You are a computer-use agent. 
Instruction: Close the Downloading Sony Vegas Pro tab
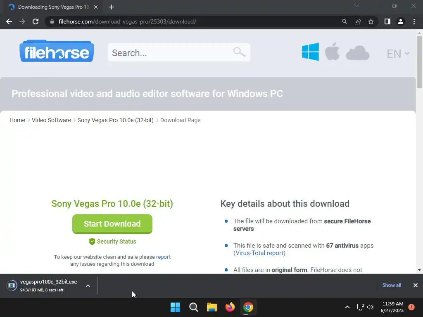[x=96, y=7]
